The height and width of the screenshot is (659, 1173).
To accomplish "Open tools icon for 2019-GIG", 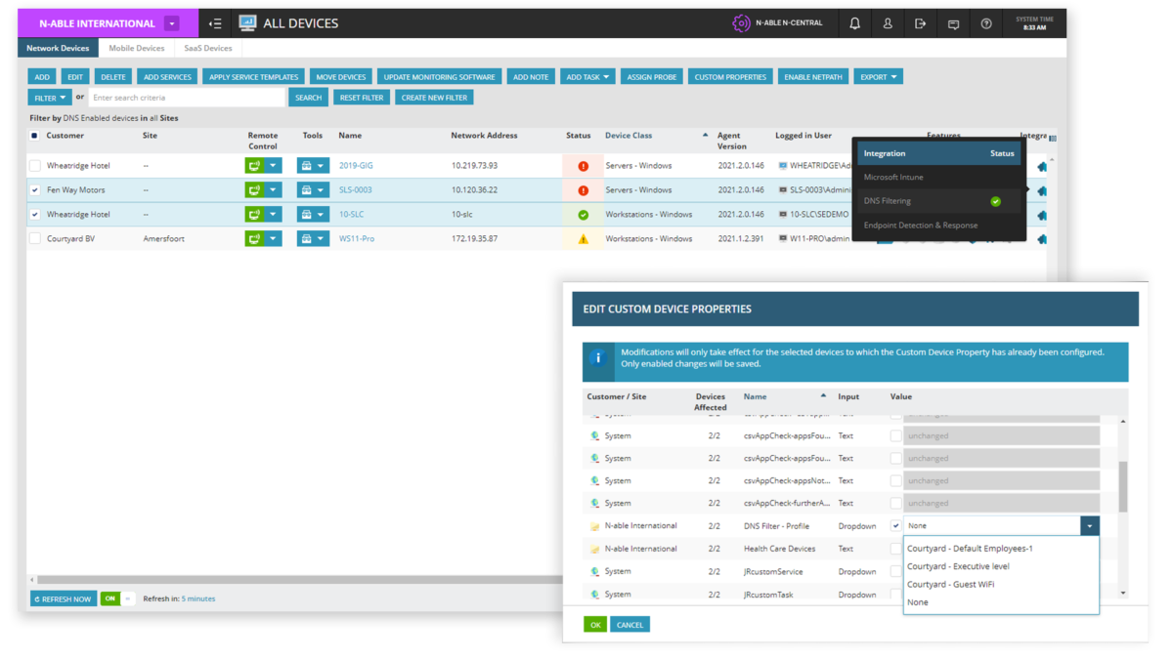I will 306,166.
